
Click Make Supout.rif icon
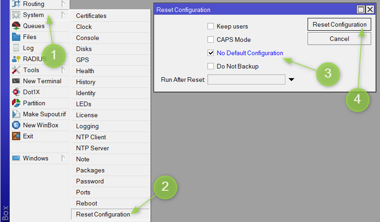pyautogui.click(x=16, y=114)
